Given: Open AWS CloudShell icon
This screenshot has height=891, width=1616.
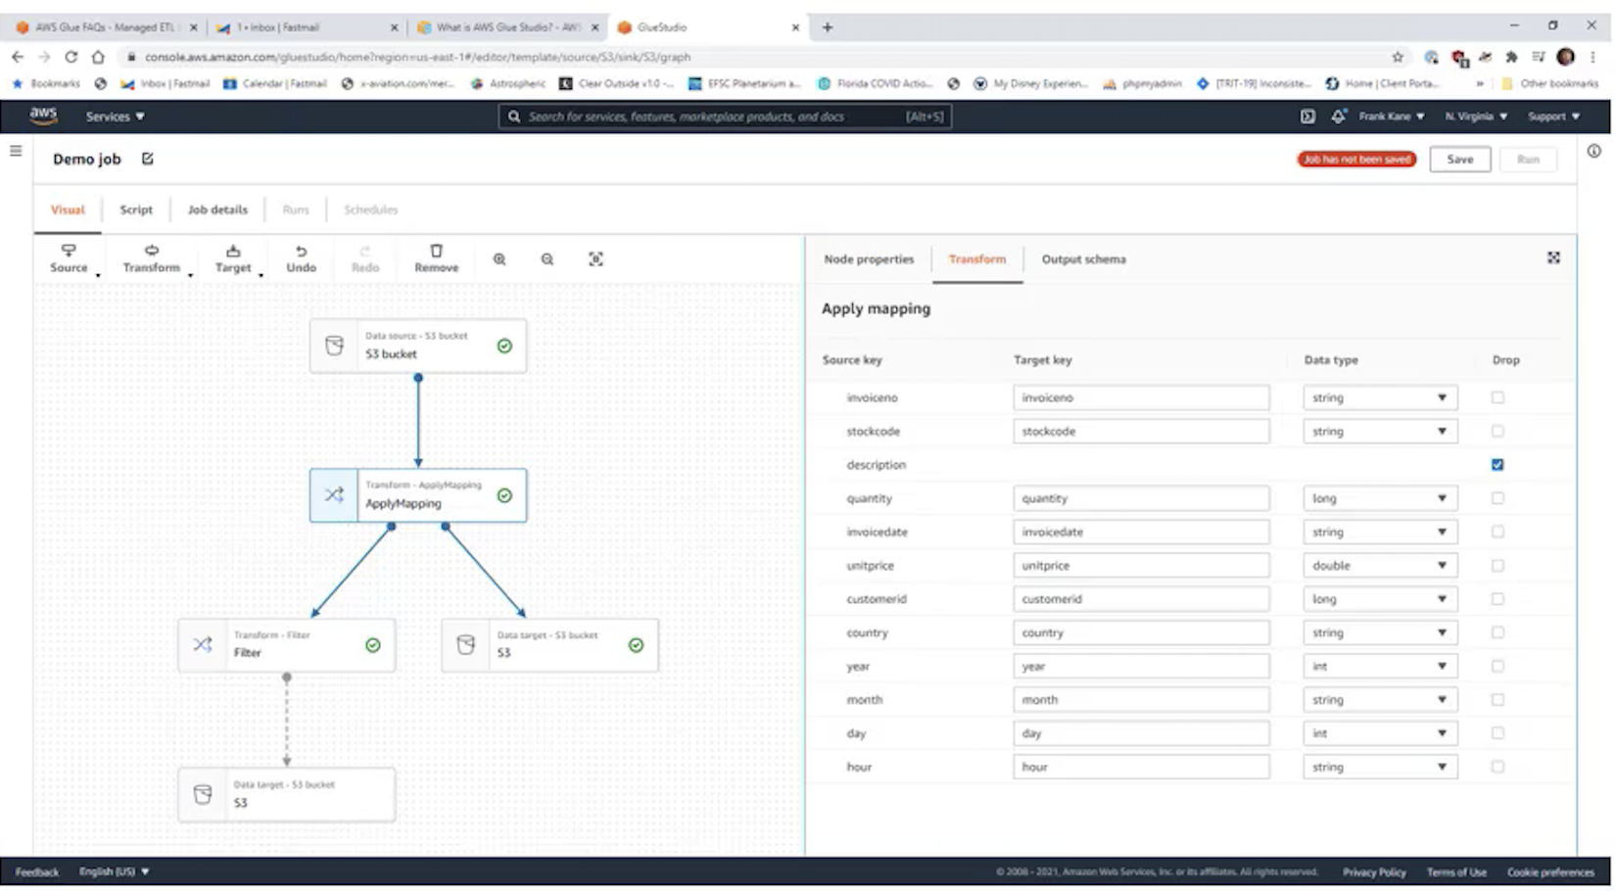Looking at the screenshot, I should (1307, 117).
